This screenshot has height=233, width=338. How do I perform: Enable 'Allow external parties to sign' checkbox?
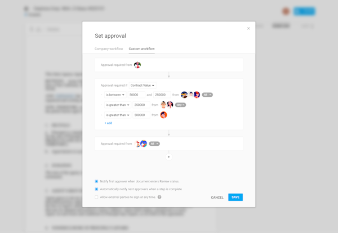coord(96,197)
